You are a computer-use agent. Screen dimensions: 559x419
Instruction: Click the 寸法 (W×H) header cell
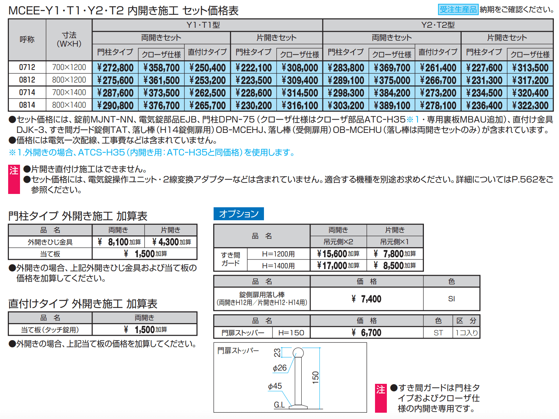pyautogui.click(x=69, y=40)
